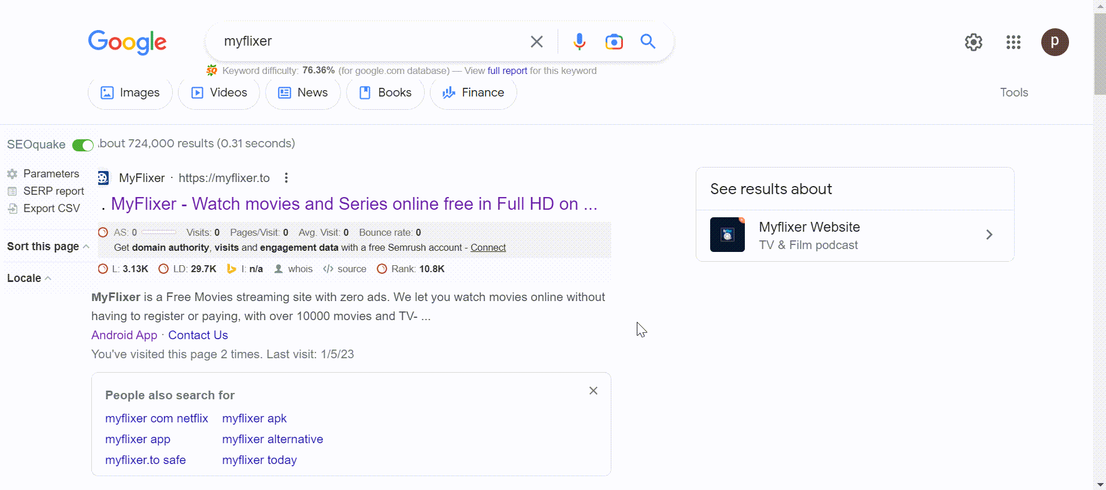Close the People also search for box
Screen dimensions: 1106x490
(x=593, y=391)
